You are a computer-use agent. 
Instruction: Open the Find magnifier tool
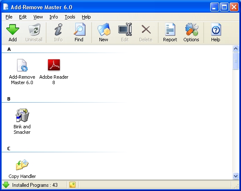pyautogui.click(x=79, y=29)
